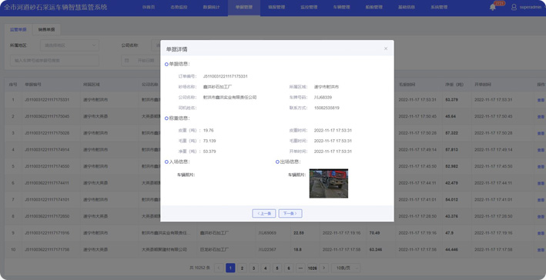Click the 下一条 next record button
This screenshot has width=546, height=280.
coord(290,213)
